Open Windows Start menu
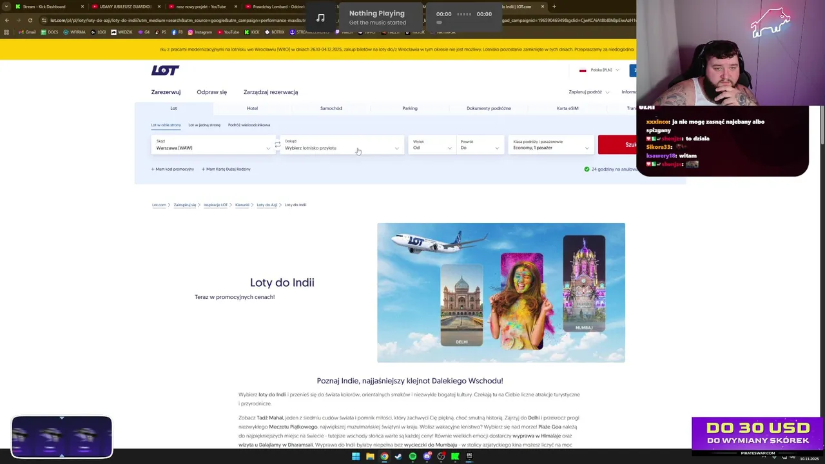The width and height of the screenshot is (825, 464). (x=356, y=456)
